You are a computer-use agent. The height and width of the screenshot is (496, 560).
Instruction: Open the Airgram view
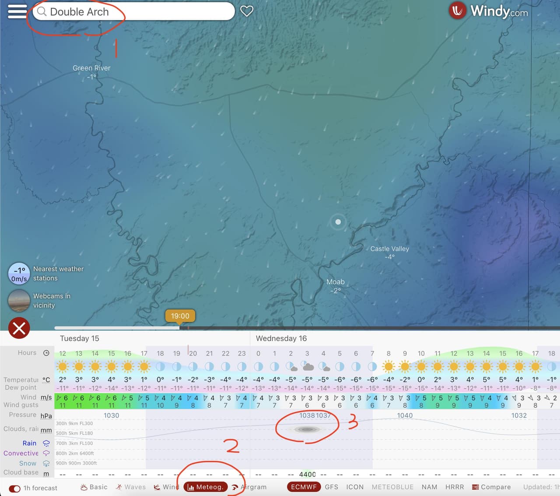pyautogui.click(x=249, y=487)
